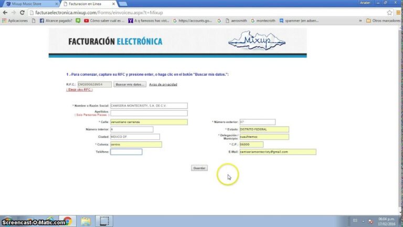Click the Número exterior field
403x227 pixels.
(257, 122)
